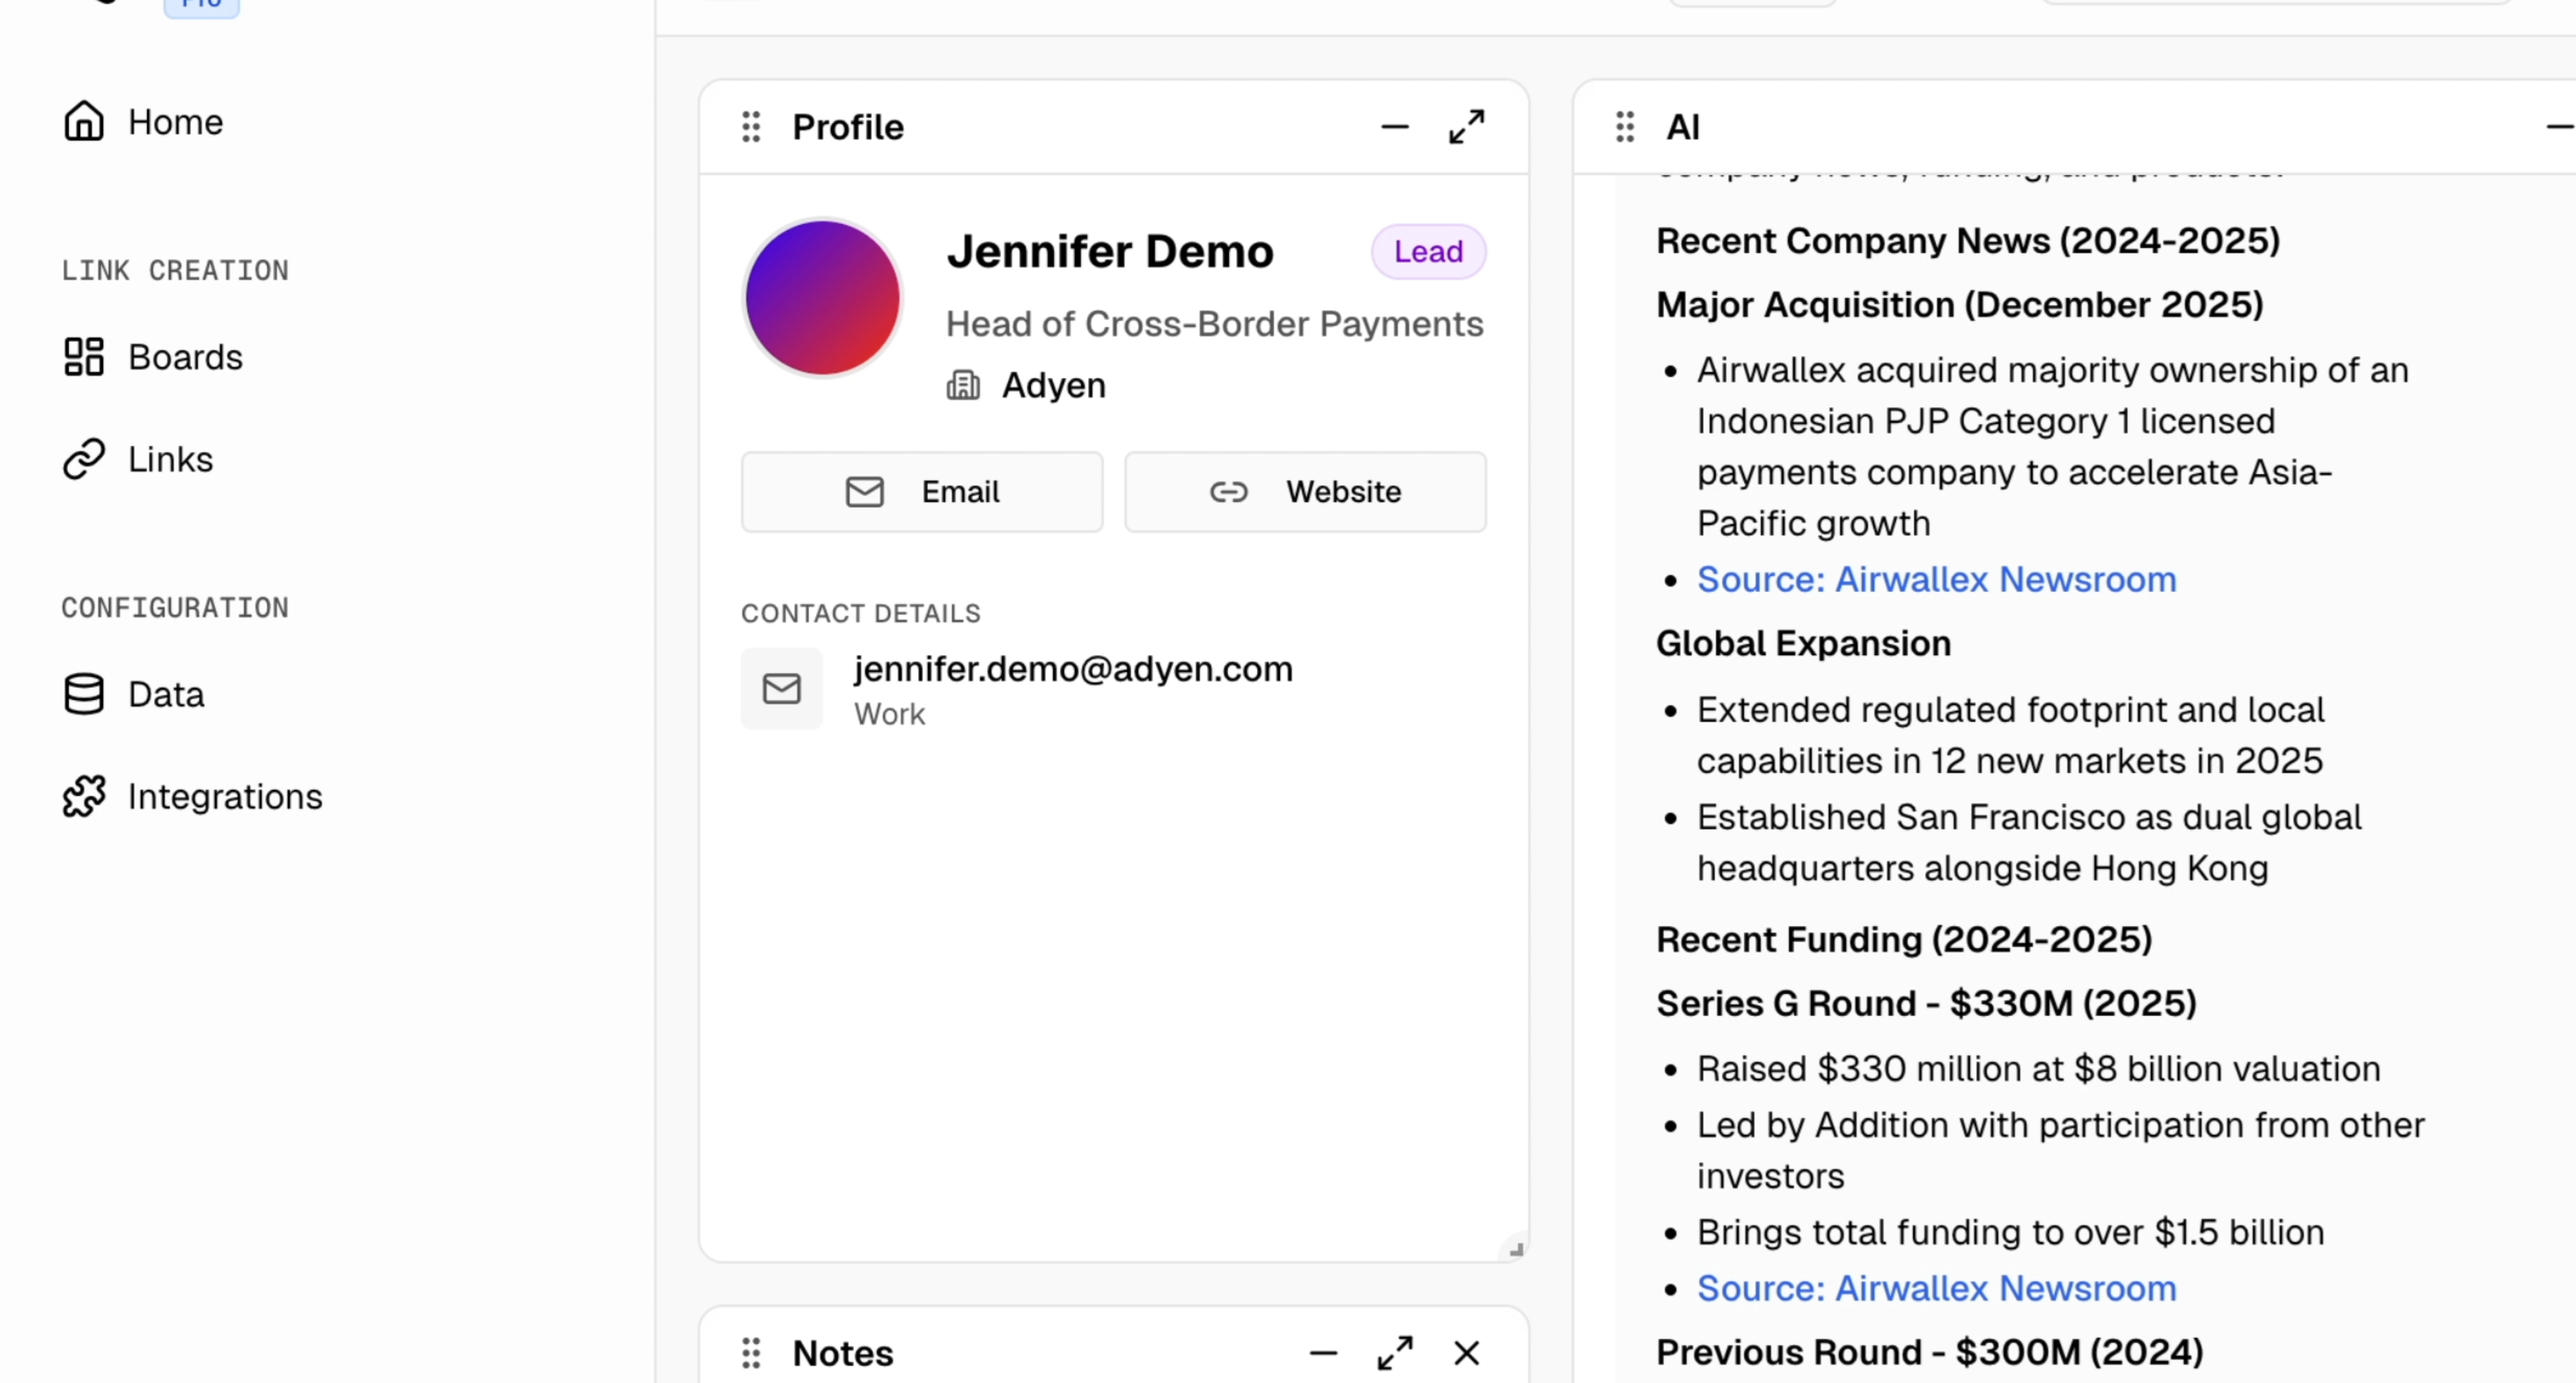Image resolution: width=2576 pixels, height=1383 pixels.
Task: Click the Adyen company name
Action: click(1053, 385)
